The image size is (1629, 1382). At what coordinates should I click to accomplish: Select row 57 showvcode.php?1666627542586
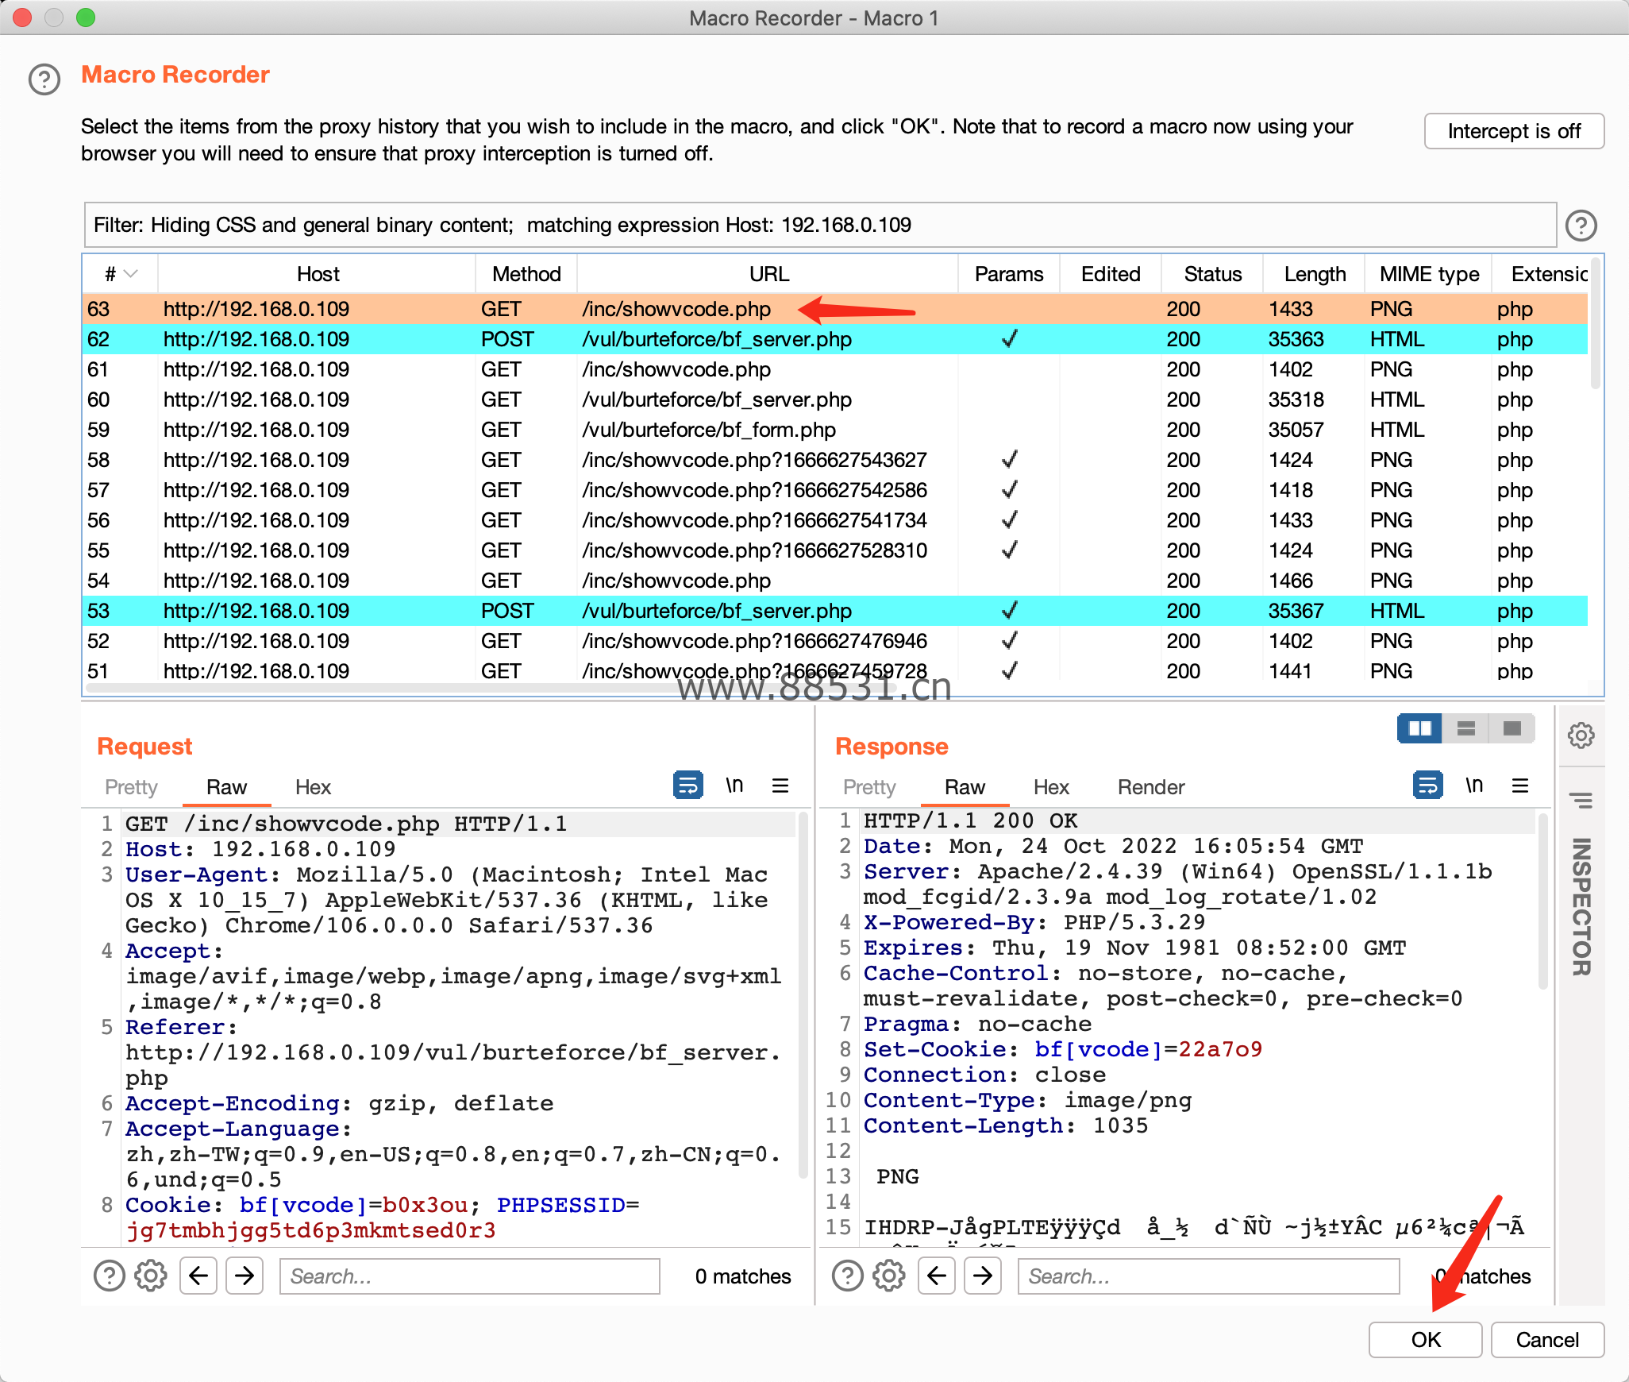(835, 490)
